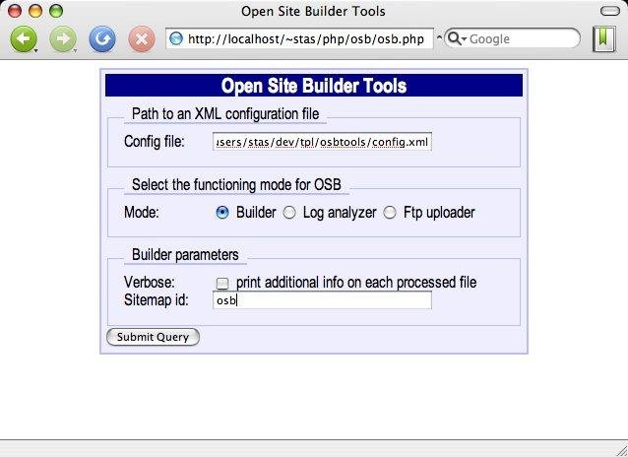Image resolution: width=628 pixels, height=457 pixels.
Task: Click the 'Sitemap id:' label
Action: pos(157,299)
